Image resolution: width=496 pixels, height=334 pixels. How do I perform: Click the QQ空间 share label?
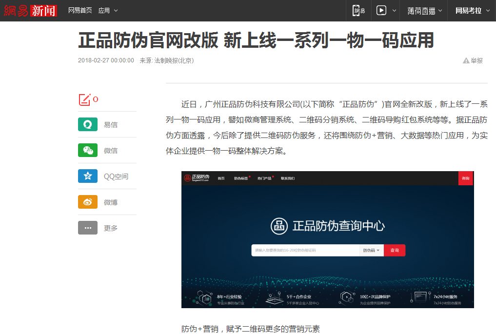[x=116, y=177]
